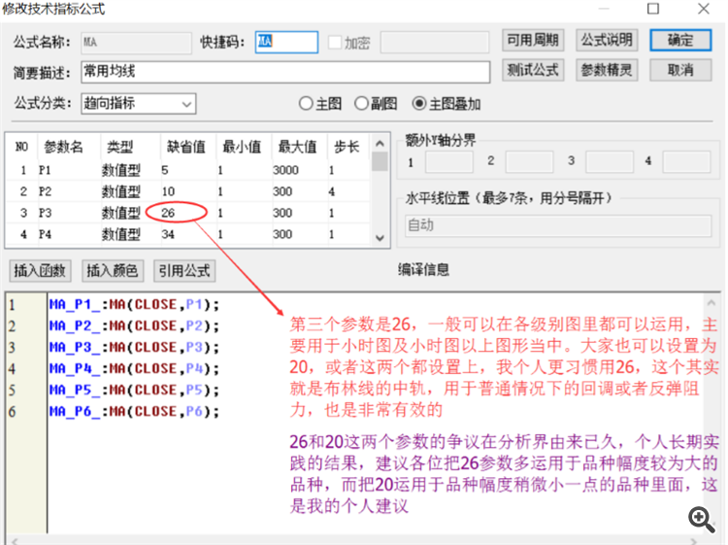The height and width of the screenshot is (545, 728).
Task: Click the password field beside 加密
Action: coord(435,43)
